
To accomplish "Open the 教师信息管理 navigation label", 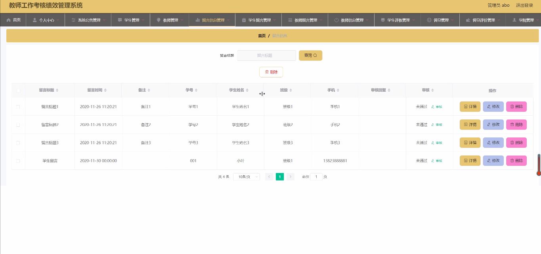I will (352, 20).
